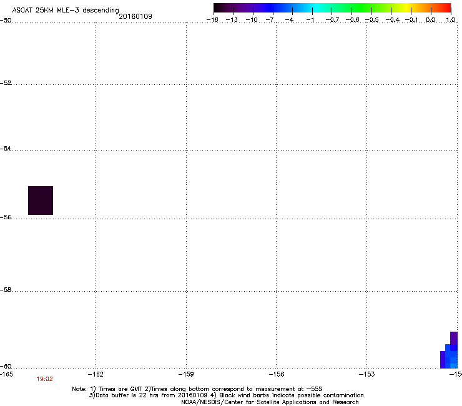The width and height of the screenshot is (462, 406).
Task: Click the -162 longitude label
Action: point(96,374)
